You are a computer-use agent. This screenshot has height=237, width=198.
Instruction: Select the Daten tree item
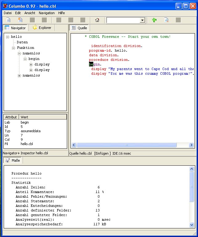click(22, 42)
